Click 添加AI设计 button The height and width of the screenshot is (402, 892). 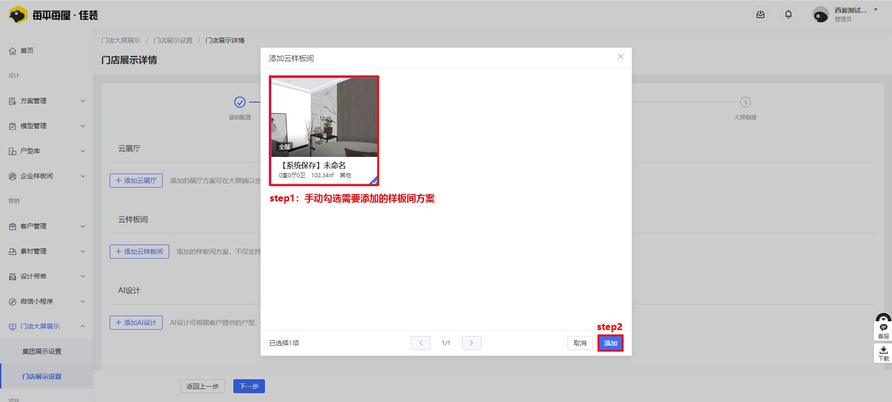coord(136,323)
